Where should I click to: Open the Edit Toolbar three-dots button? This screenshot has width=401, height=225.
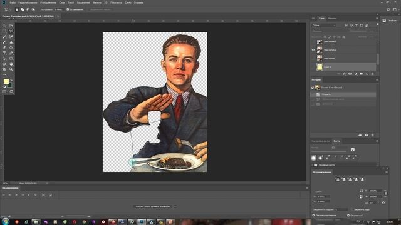(x=4, y=74)
